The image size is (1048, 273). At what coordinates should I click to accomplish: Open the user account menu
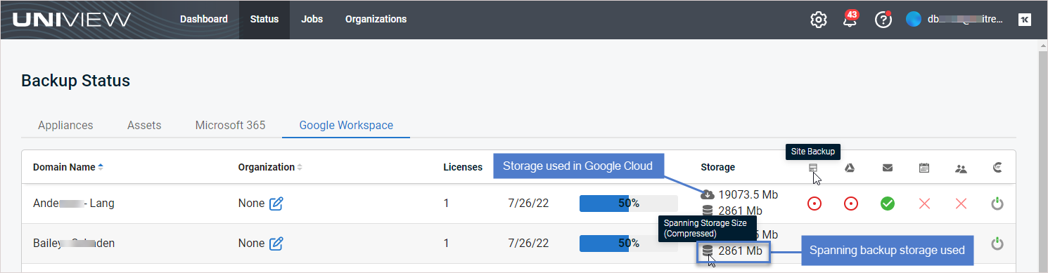point(954,20)
